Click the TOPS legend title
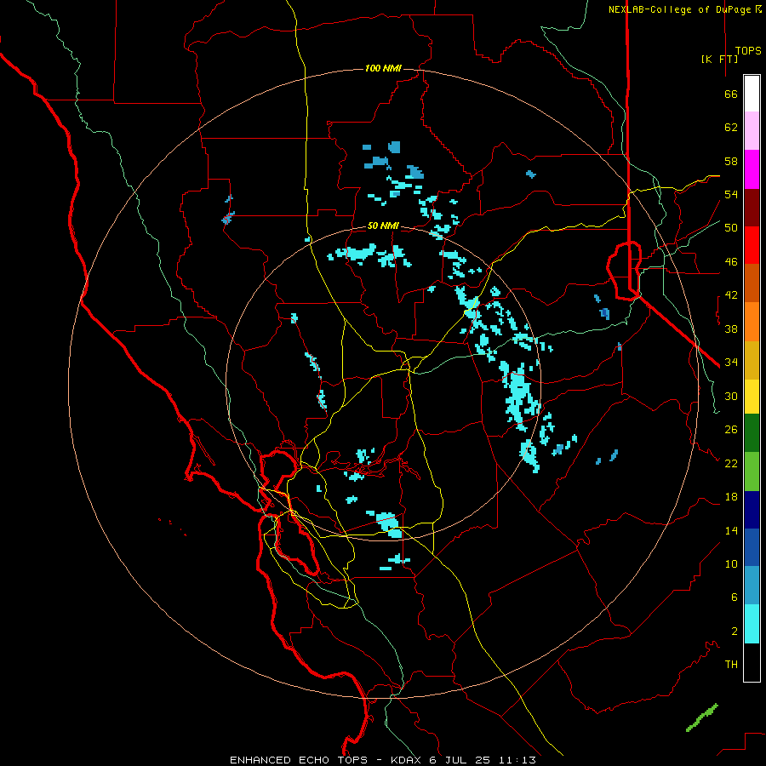This screenshot has height=766, width=766. 748,50
